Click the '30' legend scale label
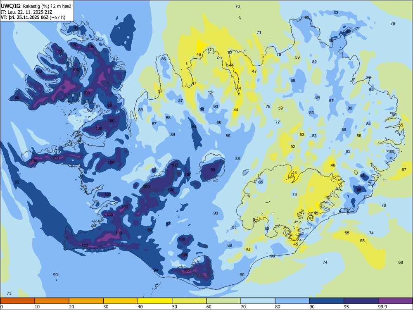The image size is (413, 310). [x=106, y=307]
